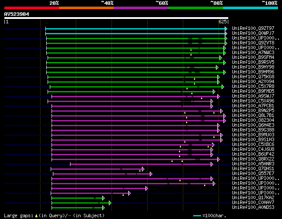282x219 pixels.
Task: Click the UniRef100_Q75KG8 label
Action: pos(253,77)
